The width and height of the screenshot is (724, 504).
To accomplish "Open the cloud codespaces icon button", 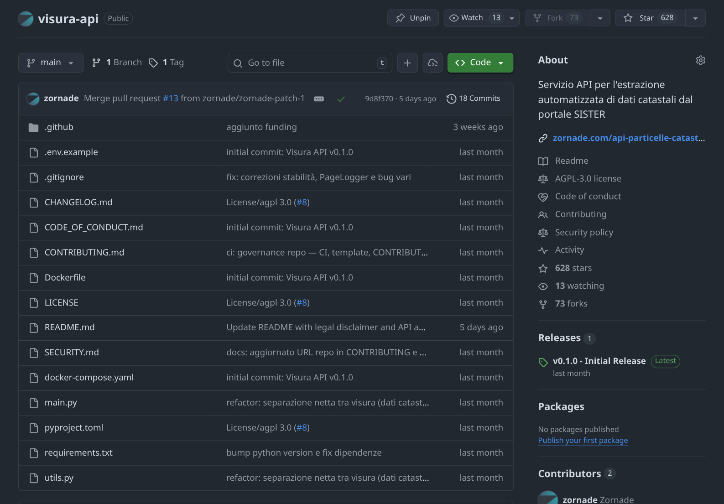I will click(432, 62).
